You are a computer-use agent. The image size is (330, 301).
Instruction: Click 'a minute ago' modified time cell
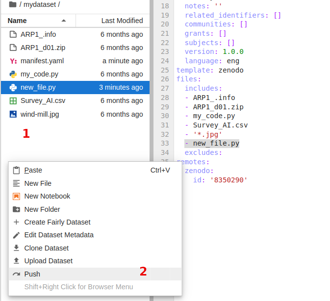tap(123, 61)
